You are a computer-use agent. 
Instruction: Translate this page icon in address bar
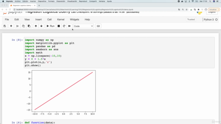point(179,10)
